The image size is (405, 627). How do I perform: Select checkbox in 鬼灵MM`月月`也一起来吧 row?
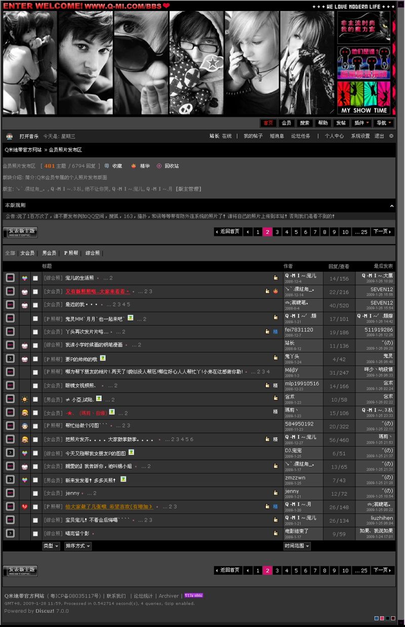(x=35, y=319)
